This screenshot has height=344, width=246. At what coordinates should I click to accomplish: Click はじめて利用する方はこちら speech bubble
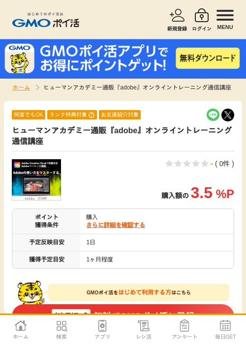click(139, 292)
